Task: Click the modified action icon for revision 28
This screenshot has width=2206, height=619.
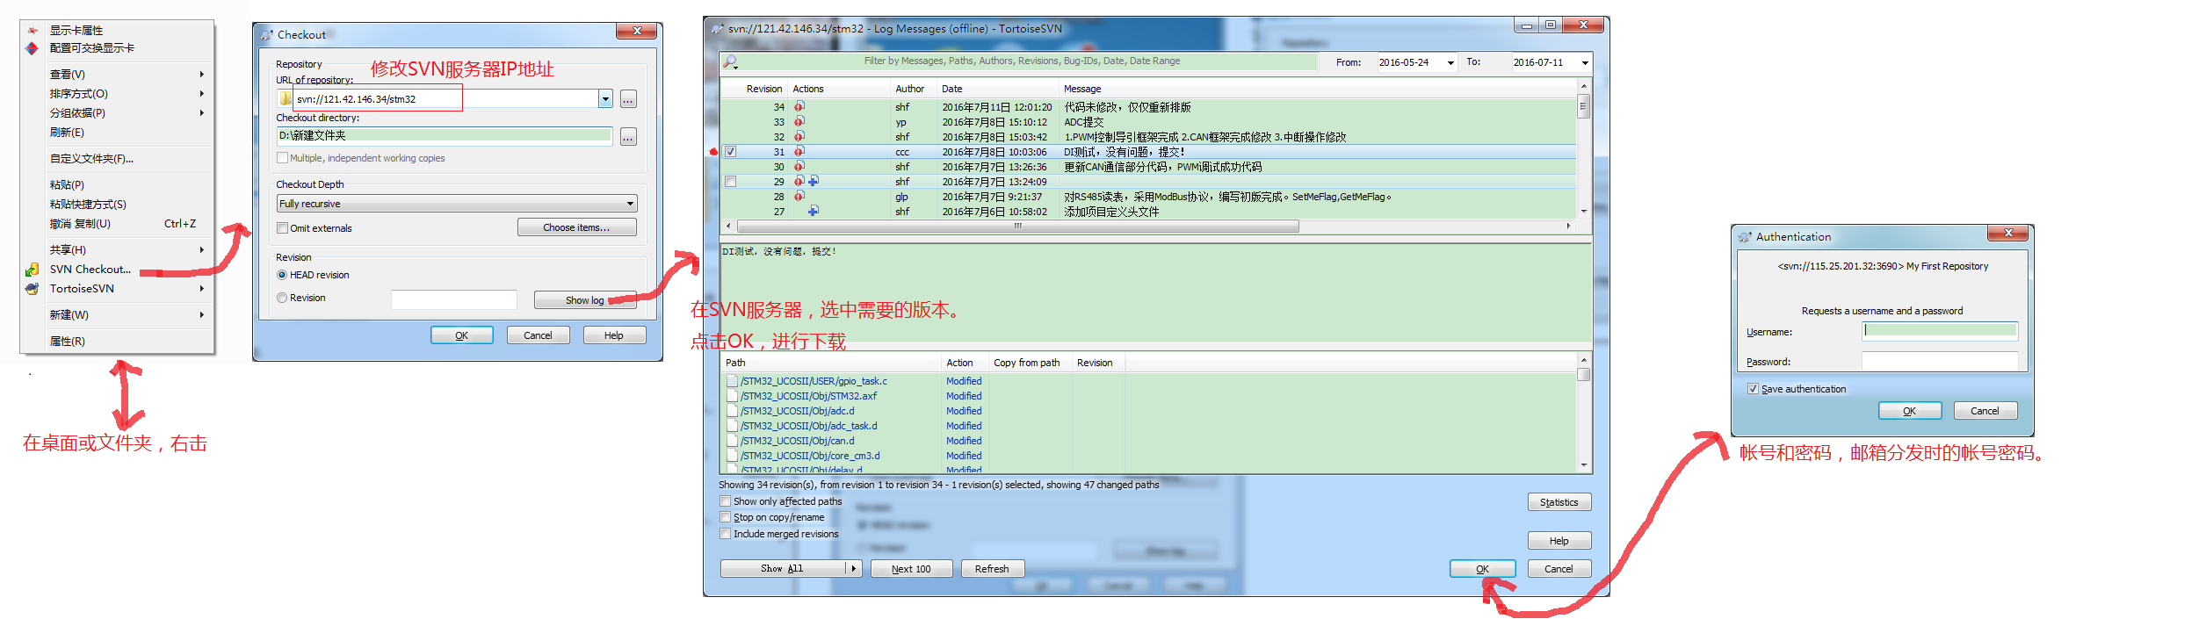Action: pyautogui.click(x=799, y=196)
